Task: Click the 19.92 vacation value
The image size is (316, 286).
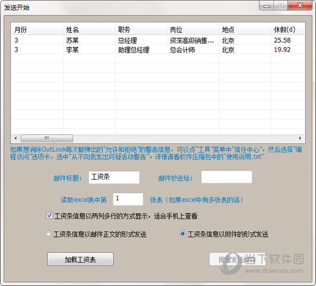Action: tap(282, 50)
